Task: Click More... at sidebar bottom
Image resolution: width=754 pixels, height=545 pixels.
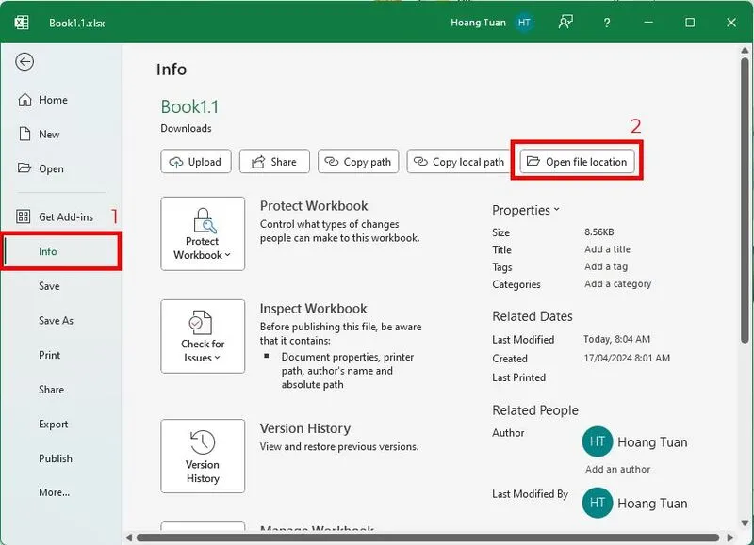Action: pyautogui.click(x=54, y=492)
